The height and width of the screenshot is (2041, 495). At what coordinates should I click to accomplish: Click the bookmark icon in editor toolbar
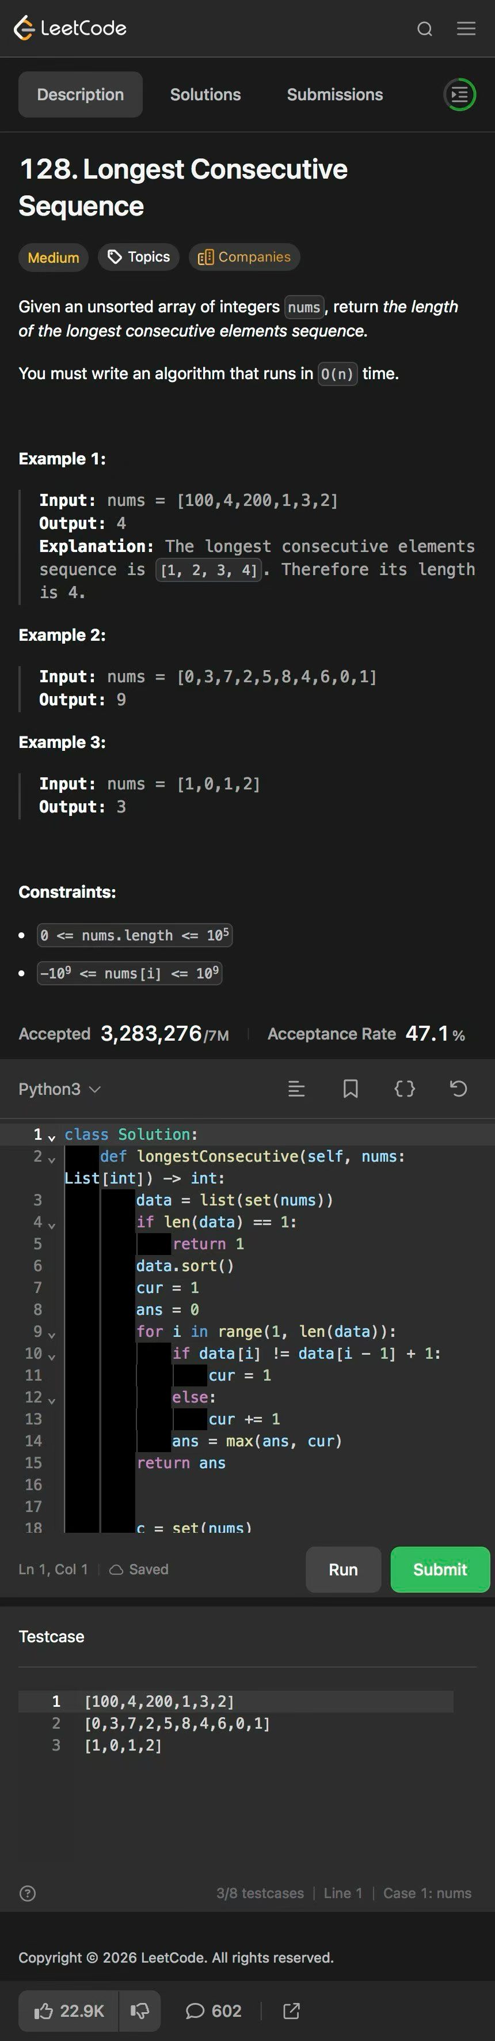[350, 1088]
